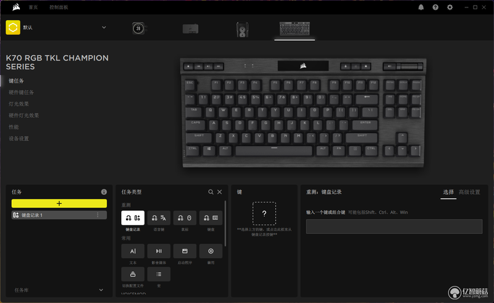Choose the 切换配置文件 profile switch task type
Screen dimensions: 494x303
(x=133, y=275)
